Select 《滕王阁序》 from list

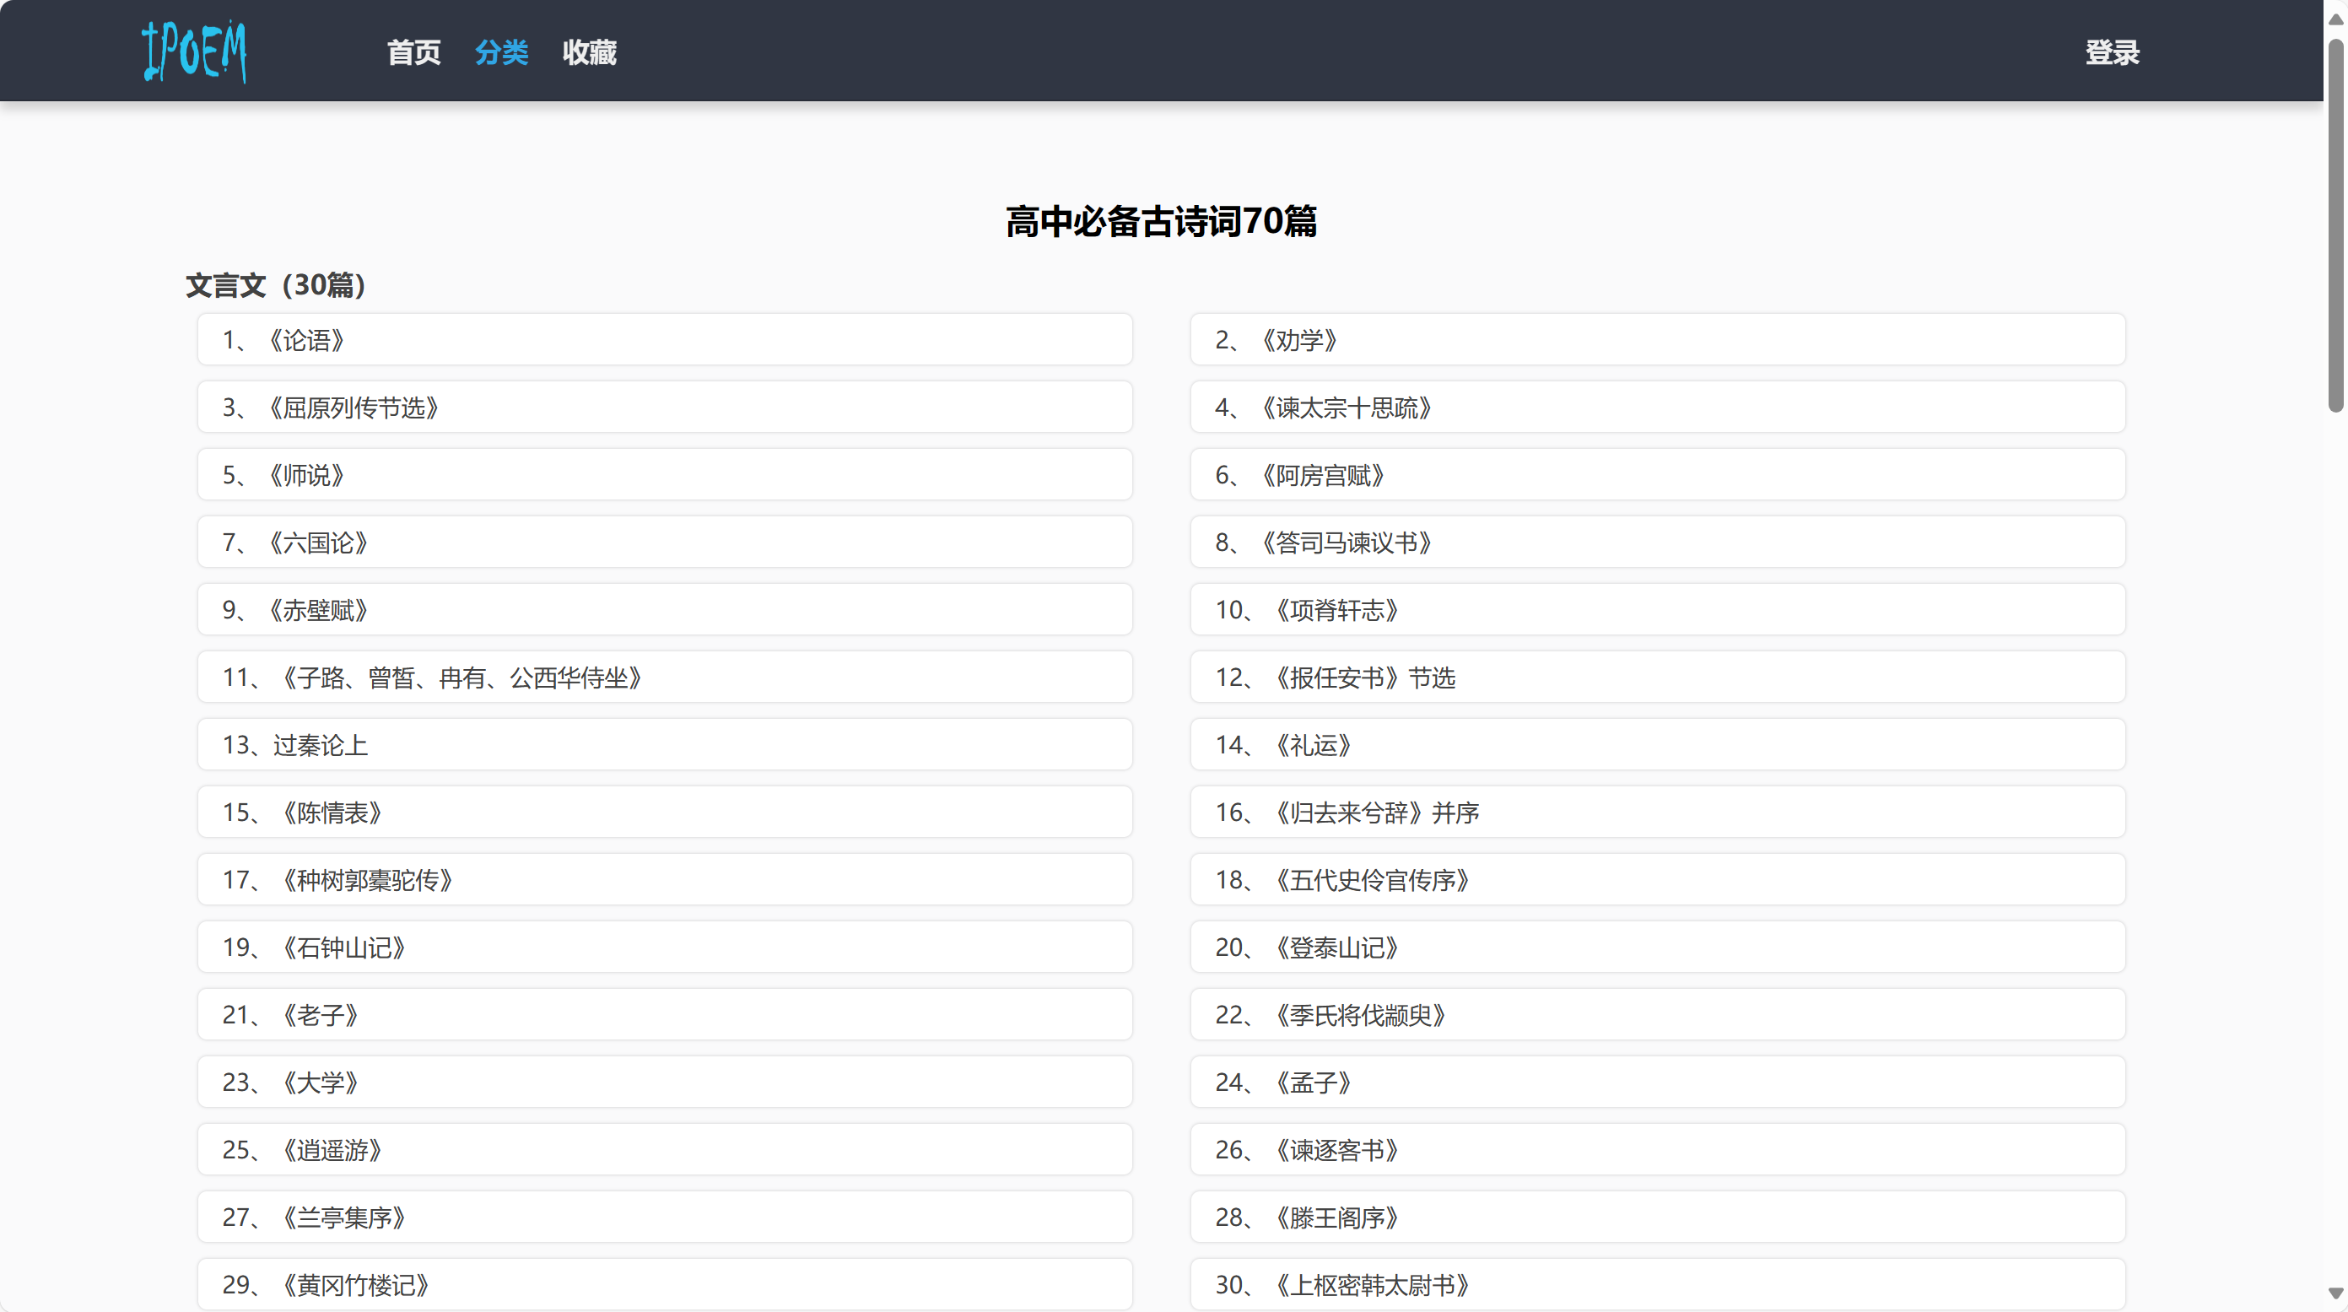(1656, 1218)
